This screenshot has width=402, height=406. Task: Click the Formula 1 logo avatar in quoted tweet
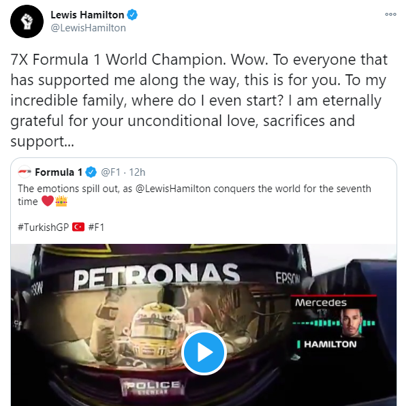pos(25,172)
